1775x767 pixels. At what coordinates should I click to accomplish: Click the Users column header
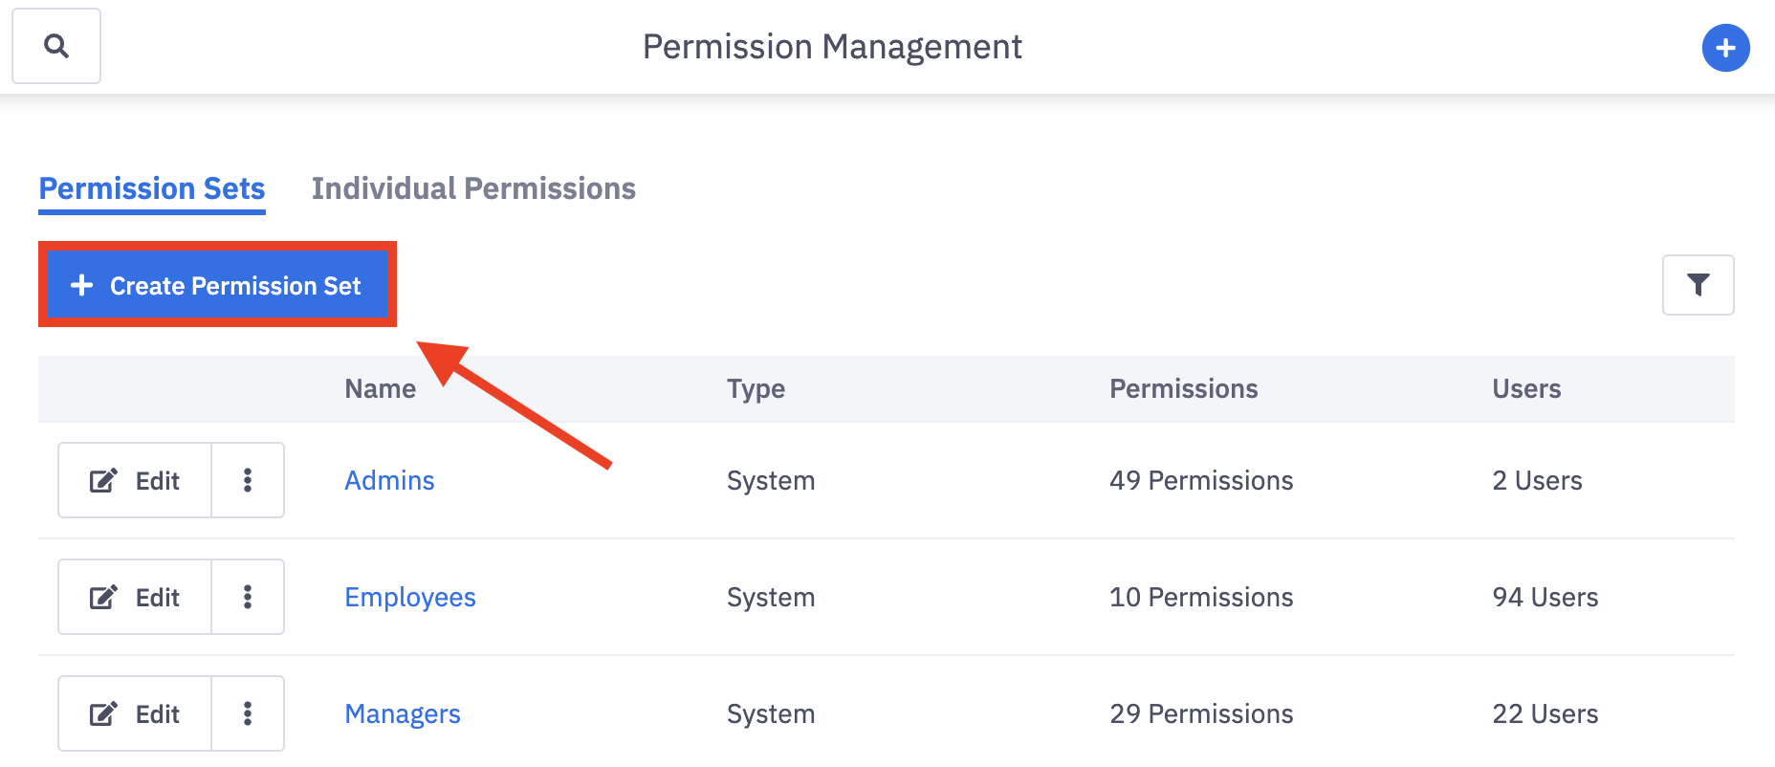1526,388
